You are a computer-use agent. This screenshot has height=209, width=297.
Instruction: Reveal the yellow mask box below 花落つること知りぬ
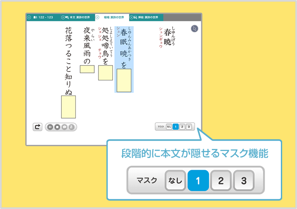click(68, 107)
